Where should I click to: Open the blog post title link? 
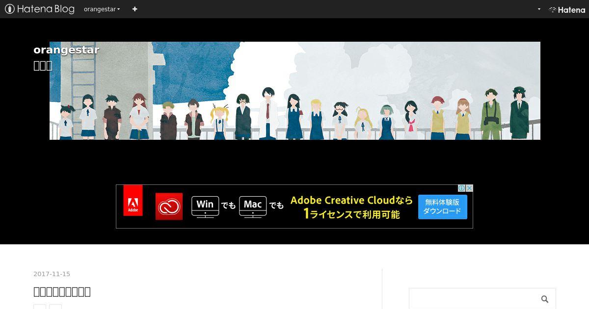62,292
